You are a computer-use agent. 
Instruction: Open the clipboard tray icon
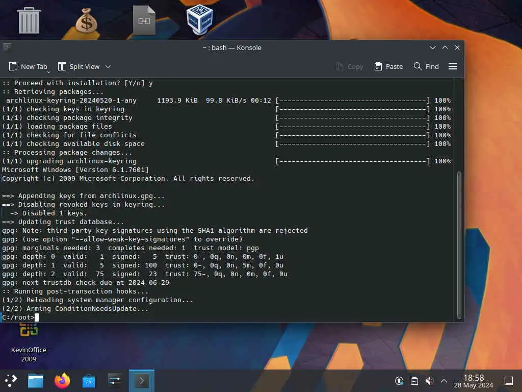(x=414, y=381)
